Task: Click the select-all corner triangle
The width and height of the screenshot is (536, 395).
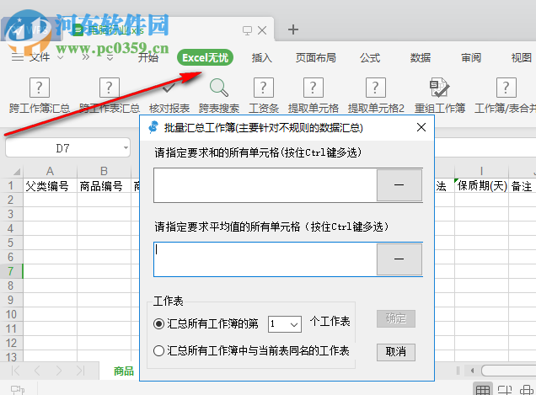Action: (16, 171)
